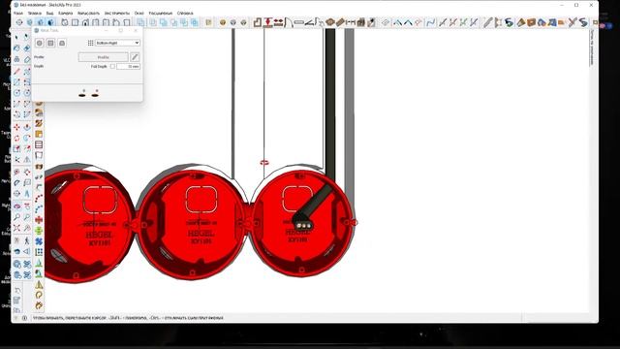Click the Split solid tool
Image resolution: width=620 pixels, height=349 pixels.
195,22
